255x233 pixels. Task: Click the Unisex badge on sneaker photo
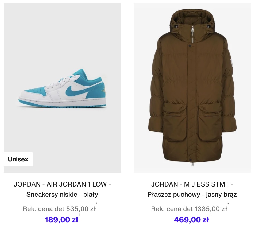pos(18,159)
